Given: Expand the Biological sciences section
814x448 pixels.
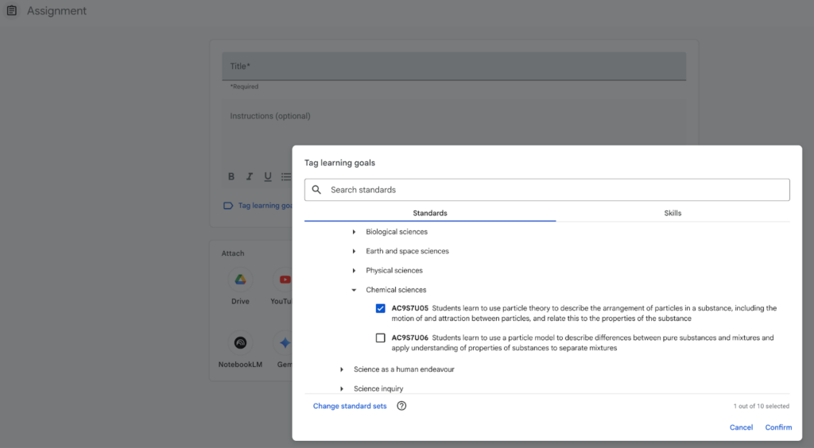Looking at the screenshot, I should pyautogui.click(x=354, y=232).
